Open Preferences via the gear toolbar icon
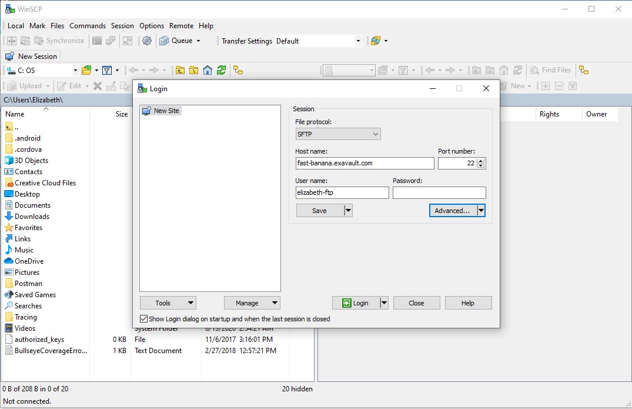Image resolution: width=632 pixels, height=409 pixels. pyautogui.click(x=146, y=41)
